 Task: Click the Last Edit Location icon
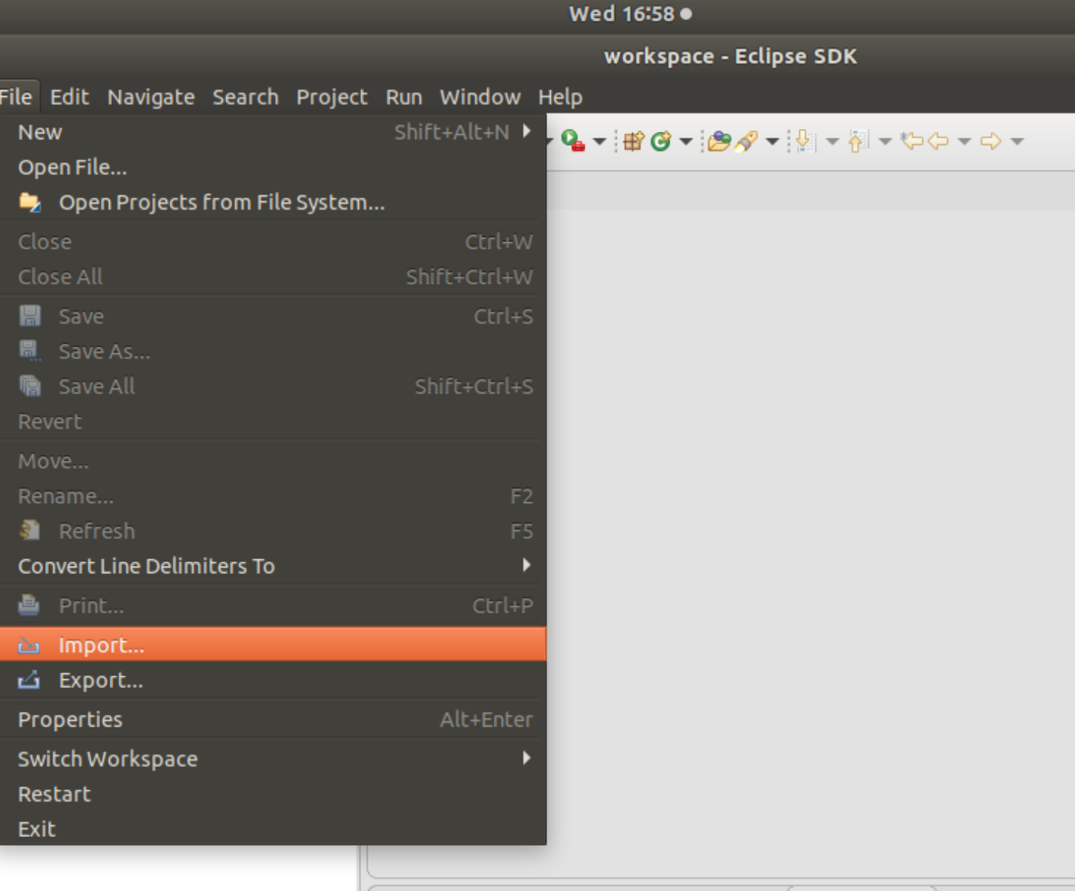click(x=911, y=141)
